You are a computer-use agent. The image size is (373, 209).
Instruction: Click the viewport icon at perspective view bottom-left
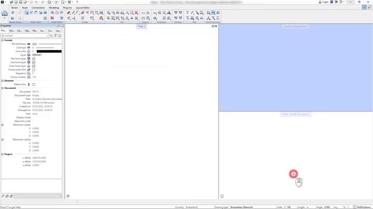click(222, 108)
